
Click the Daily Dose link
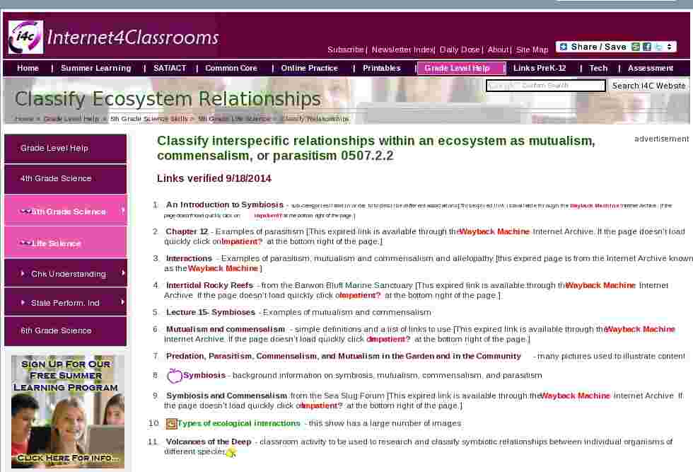(x=460, y=50)
